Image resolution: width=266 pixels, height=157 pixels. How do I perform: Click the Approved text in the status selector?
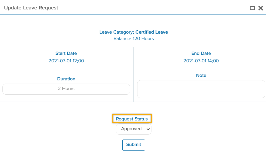coord(131,129)
